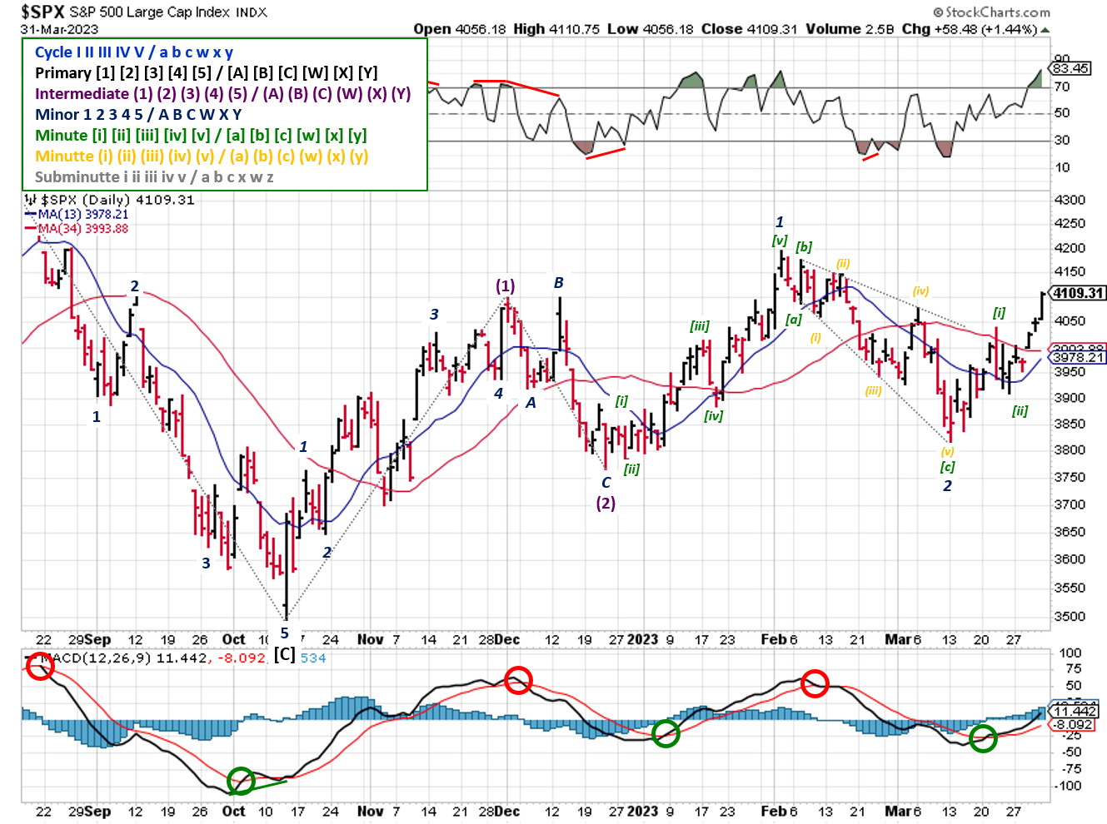
Task: Click the MA(34) red legend entry
Action: click(77, 228)
